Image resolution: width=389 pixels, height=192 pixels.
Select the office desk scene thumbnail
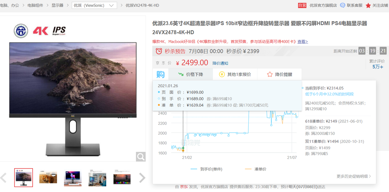(98, 178)
